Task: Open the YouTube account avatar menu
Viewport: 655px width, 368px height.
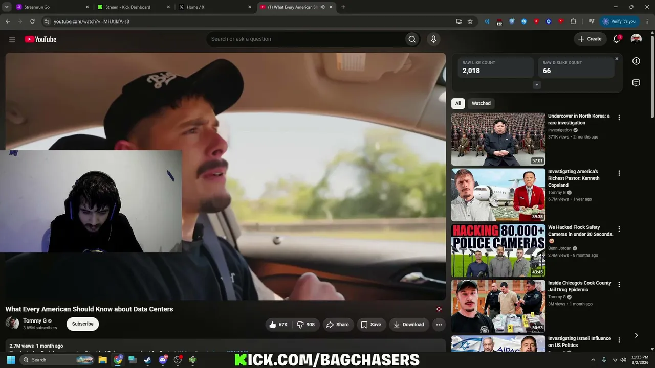Action: click(x=636, y=39)
